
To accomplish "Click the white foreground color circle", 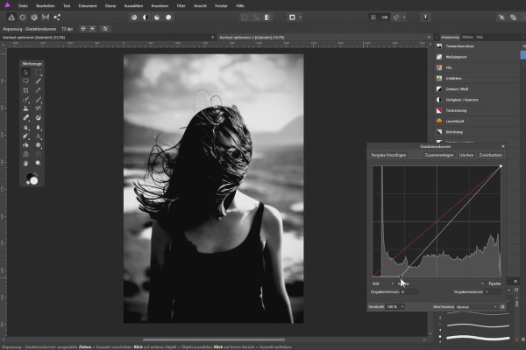I will (34, 181).
